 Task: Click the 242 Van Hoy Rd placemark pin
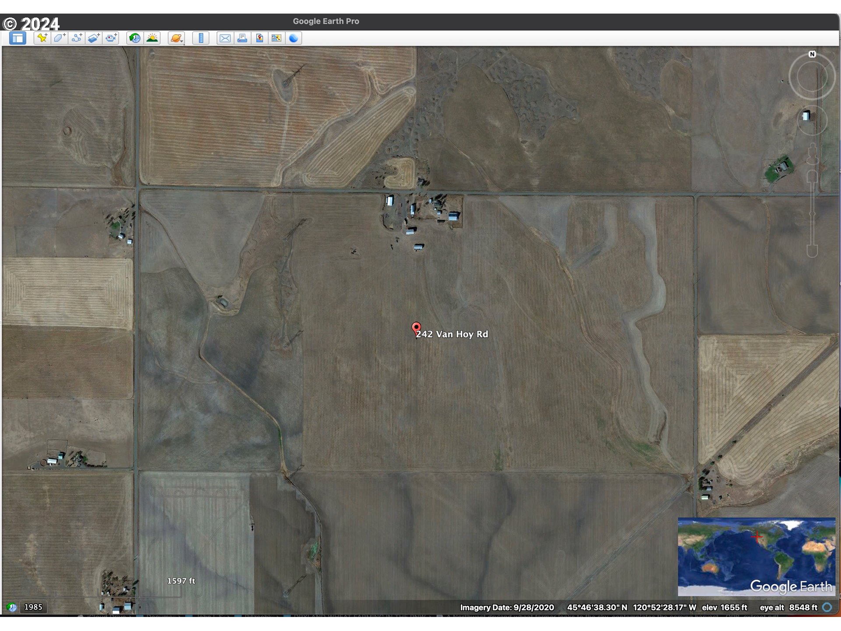click(416, 328)
